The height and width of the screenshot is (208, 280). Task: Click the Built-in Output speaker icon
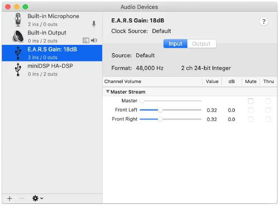17,36
